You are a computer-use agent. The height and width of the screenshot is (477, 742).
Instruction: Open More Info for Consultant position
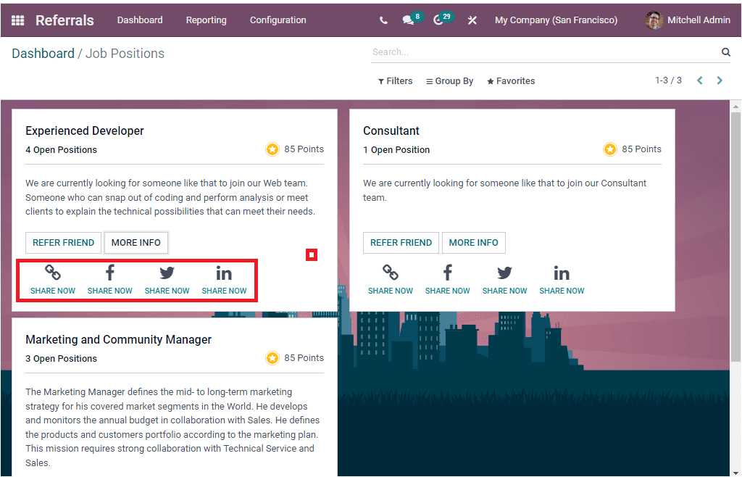(x=473, y=243)
